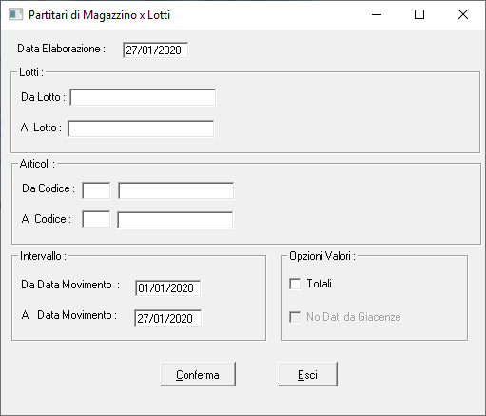Click the short A Codice prefix field

pyautogui.click(x=96, y=219)
